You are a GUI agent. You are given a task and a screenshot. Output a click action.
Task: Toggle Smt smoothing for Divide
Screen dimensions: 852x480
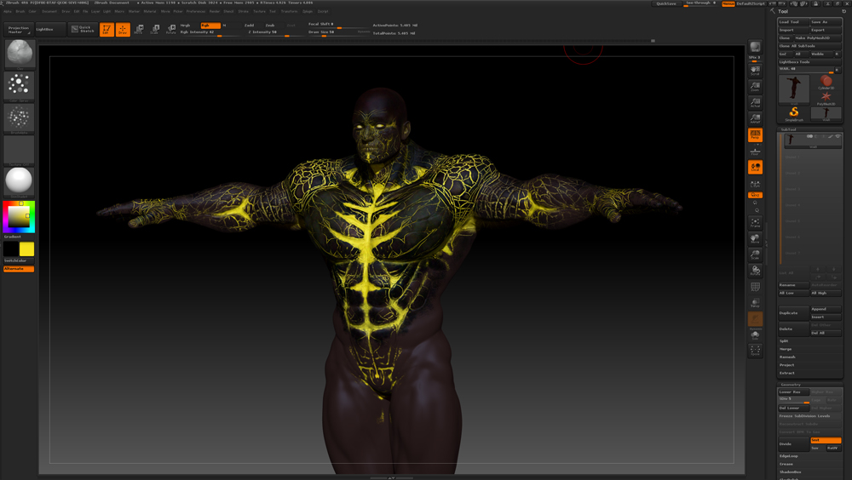coord(825,440)
